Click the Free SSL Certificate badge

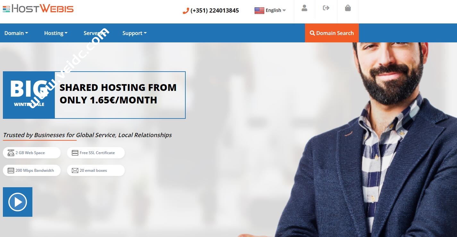[96, 153]
